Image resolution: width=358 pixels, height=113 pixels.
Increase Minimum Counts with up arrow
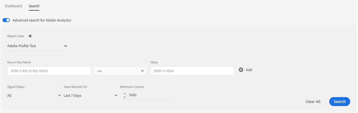point(125,94)
